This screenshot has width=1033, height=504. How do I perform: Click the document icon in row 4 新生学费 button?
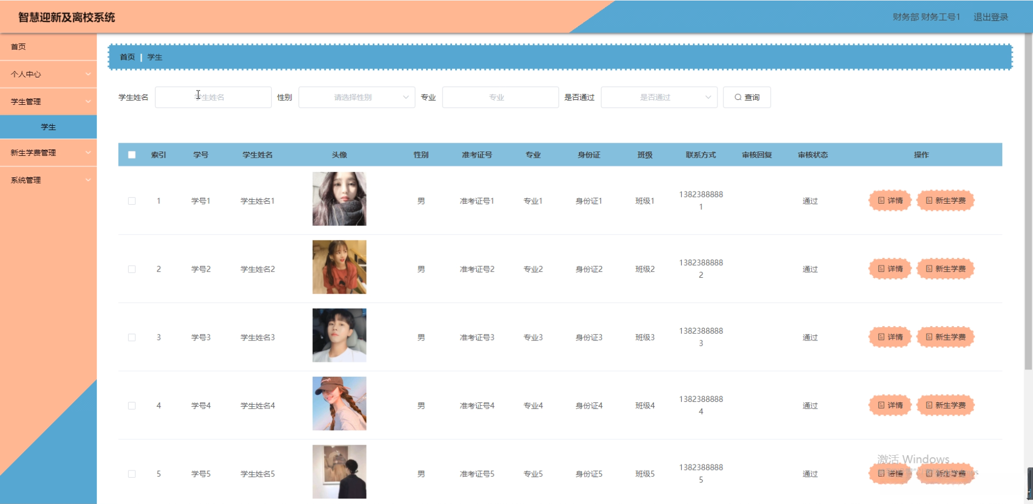pos(929,405)
